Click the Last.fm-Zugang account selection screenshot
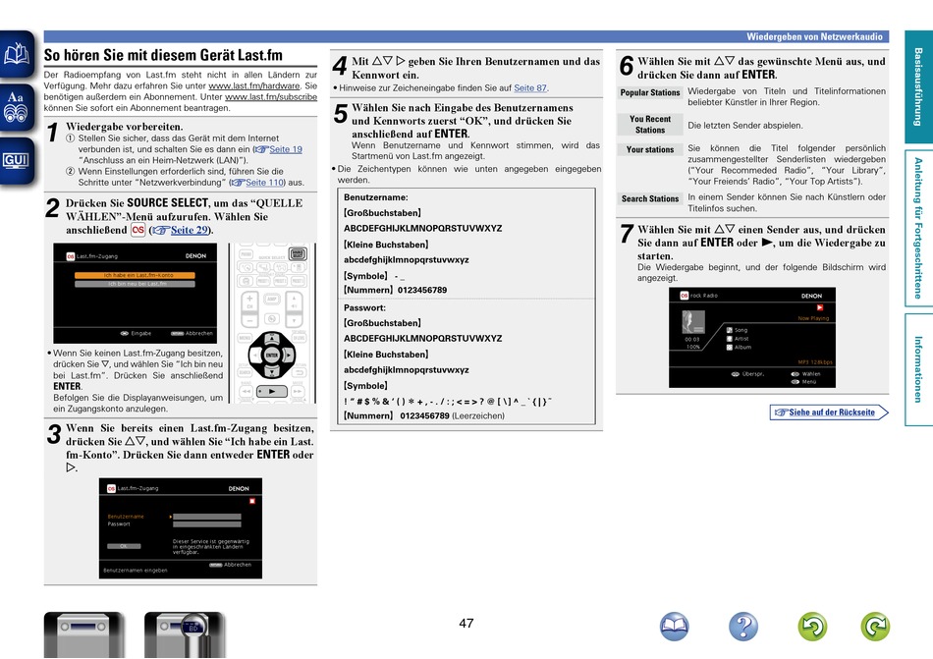Screen dimensions: 933x659 pyautogui.click(x=136, y=294)
